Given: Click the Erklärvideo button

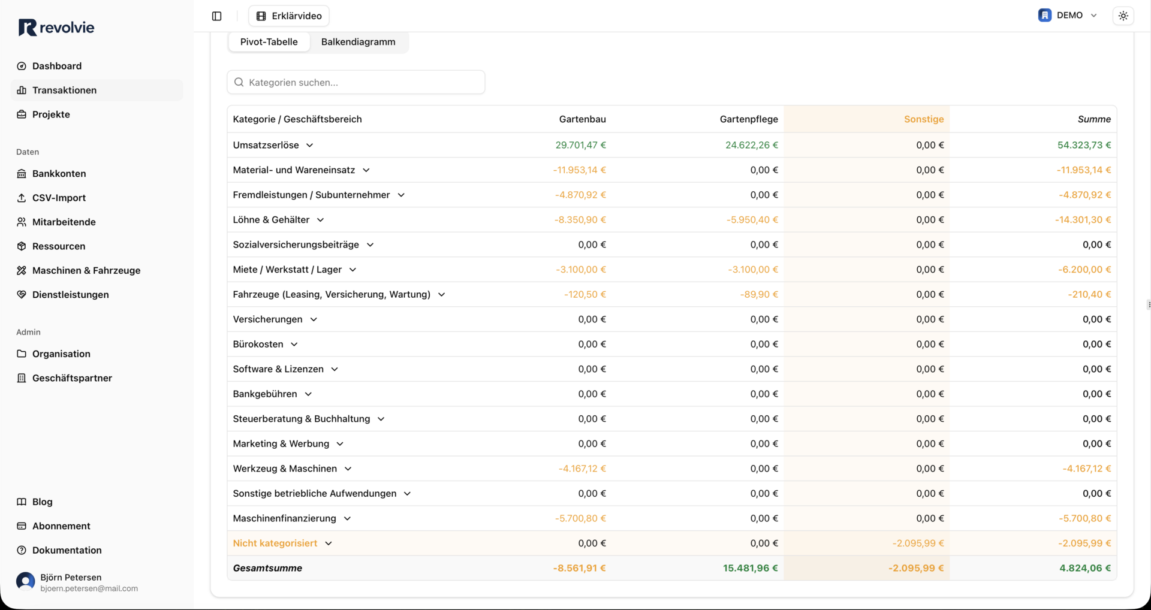Looking at the screenshot, I should (289, 16).
